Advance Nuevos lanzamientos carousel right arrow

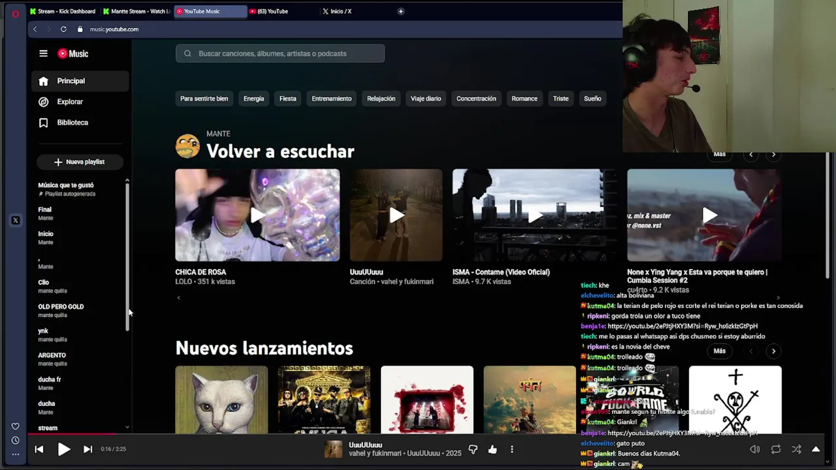[773, 351]
